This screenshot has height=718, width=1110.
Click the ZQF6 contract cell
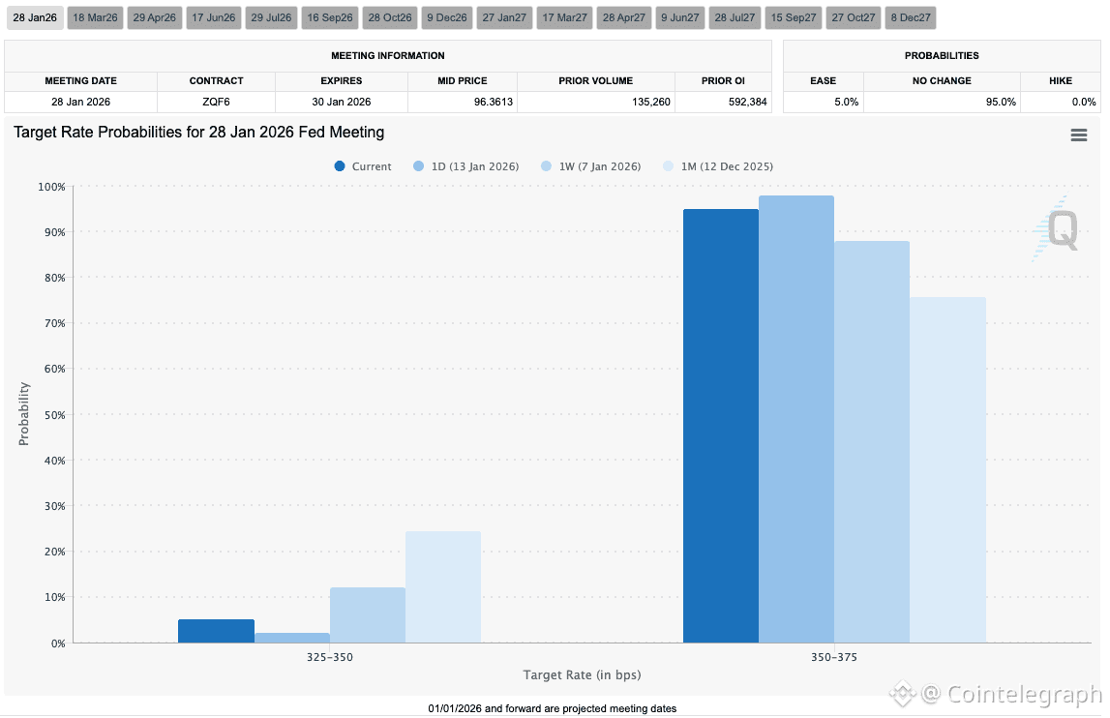point(216,102)
